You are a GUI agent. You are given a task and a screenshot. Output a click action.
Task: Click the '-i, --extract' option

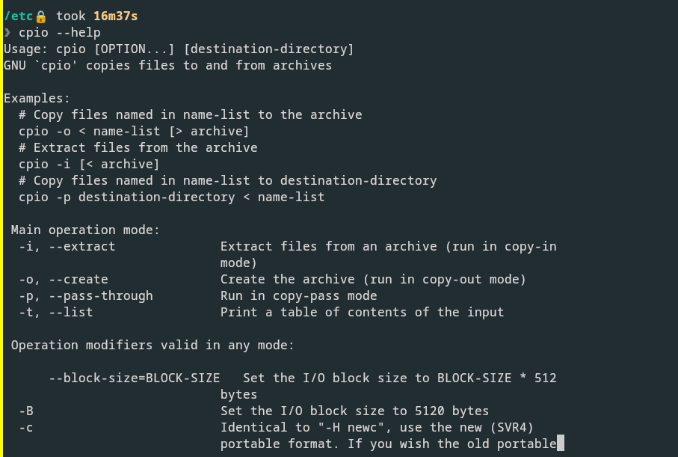click(67, 246)
